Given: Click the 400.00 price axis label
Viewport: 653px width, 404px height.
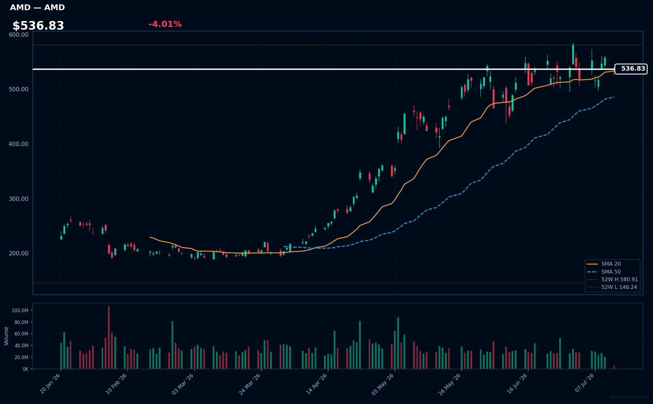Looking at the screenshot, I should pyautogui.click(x=19, y=144).
